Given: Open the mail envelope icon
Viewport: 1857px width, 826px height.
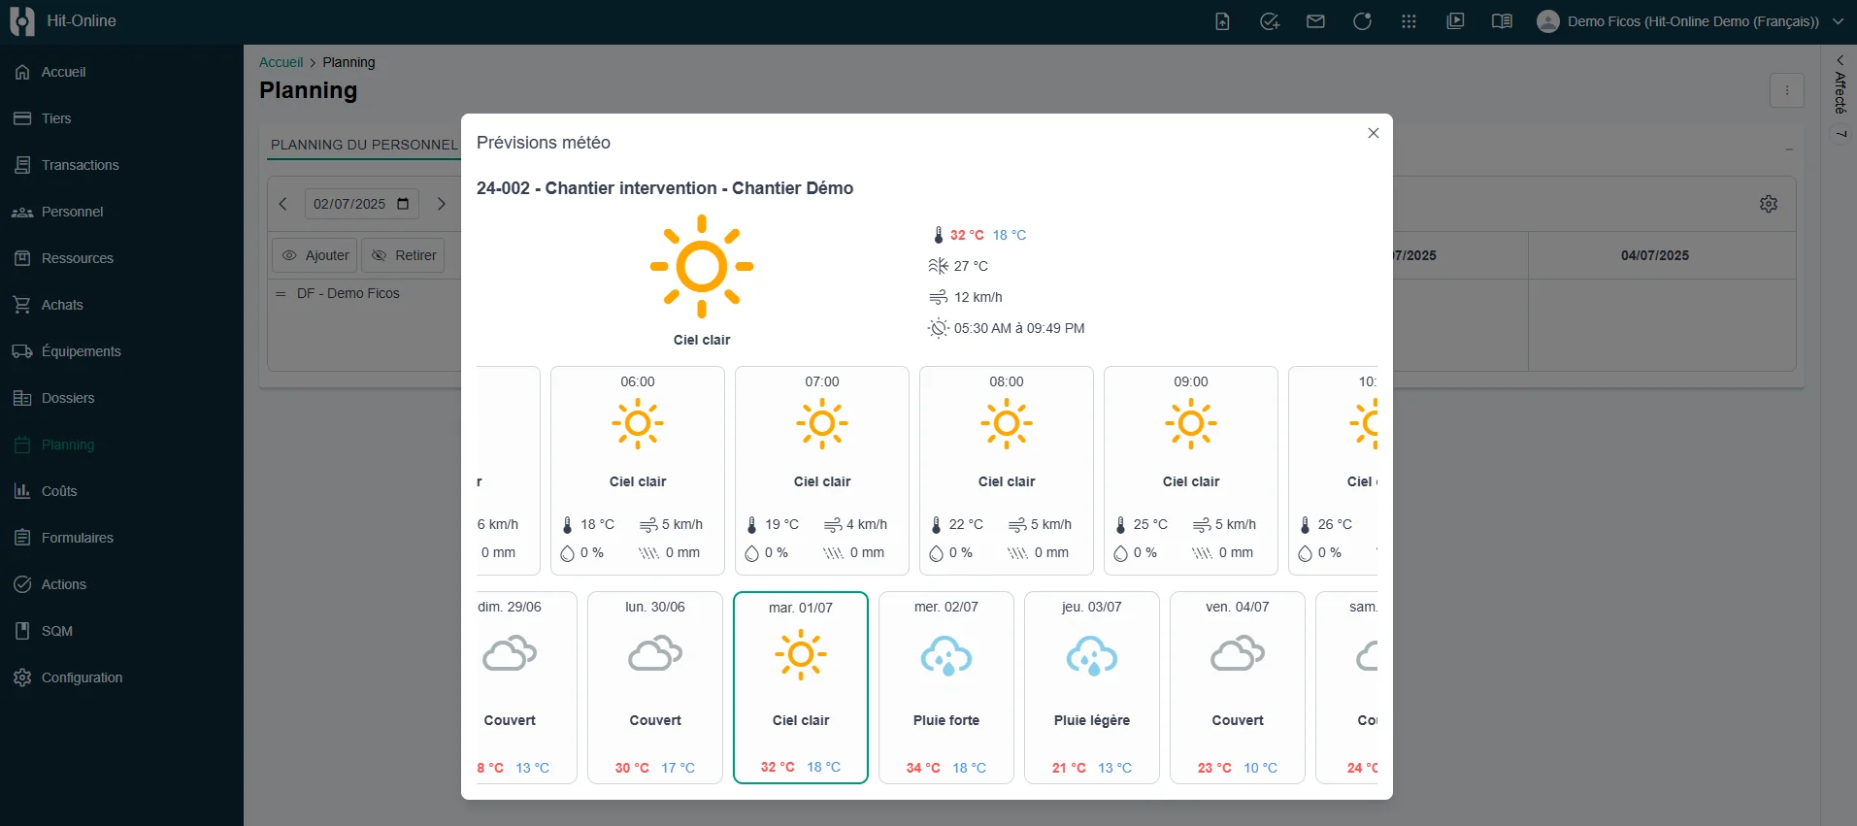Looking at the screenshot, I should click(x=1315, y=21).
